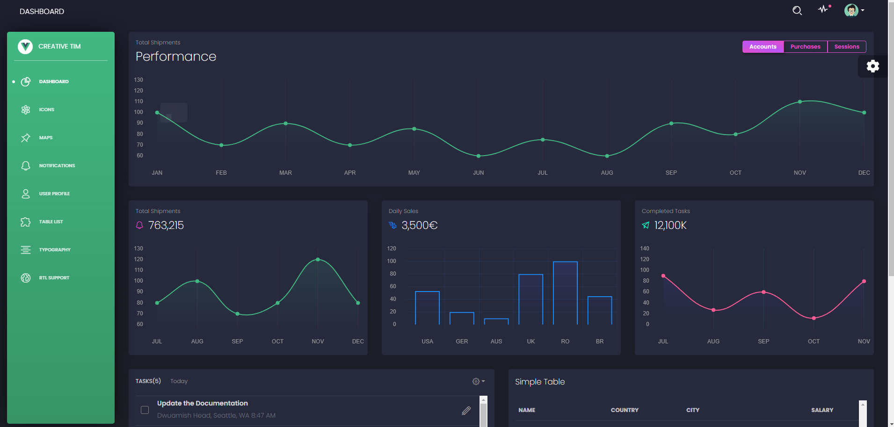Viewport: 894px width, 427px height.
Task: Go to the Typography page
Action: pyautogui.click(x=26, y=249)
